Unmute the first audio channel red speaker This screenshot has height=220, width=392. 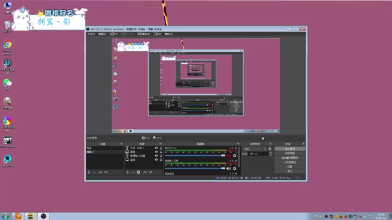[228, 156]
